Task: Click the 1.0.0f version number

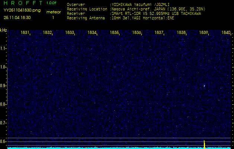Action: click(x=52, y=3)
